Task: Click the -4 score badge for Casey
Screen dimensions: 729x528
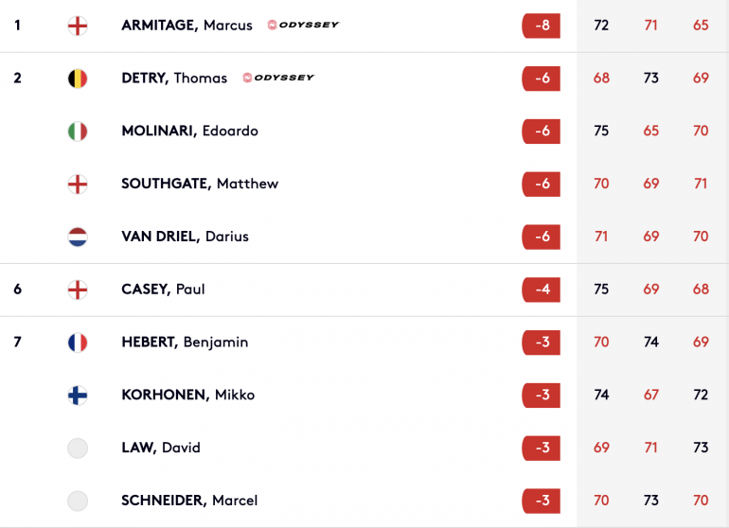Action: point(542,290)
